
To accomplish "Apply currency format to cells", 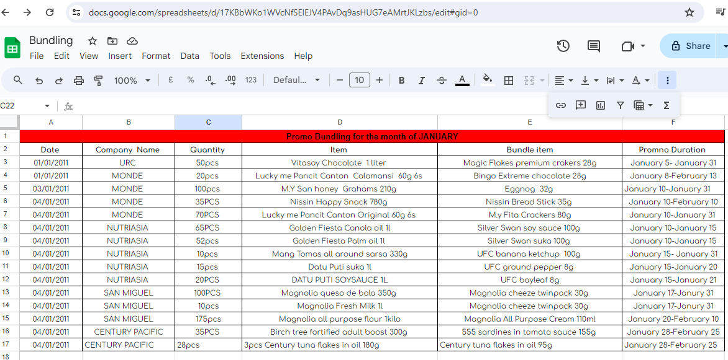I will (171, 80).
